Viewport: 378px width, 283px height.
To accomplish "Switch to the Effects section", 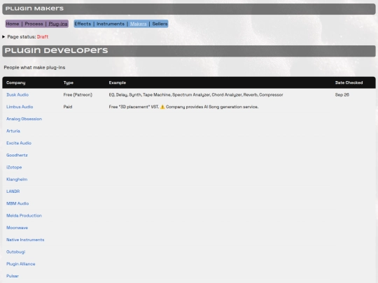I will tap(83, 24).
